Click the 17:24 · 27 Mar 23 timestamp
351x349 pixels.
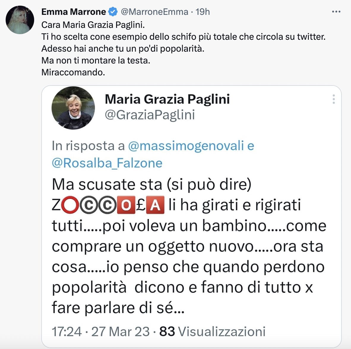[101, 331]
